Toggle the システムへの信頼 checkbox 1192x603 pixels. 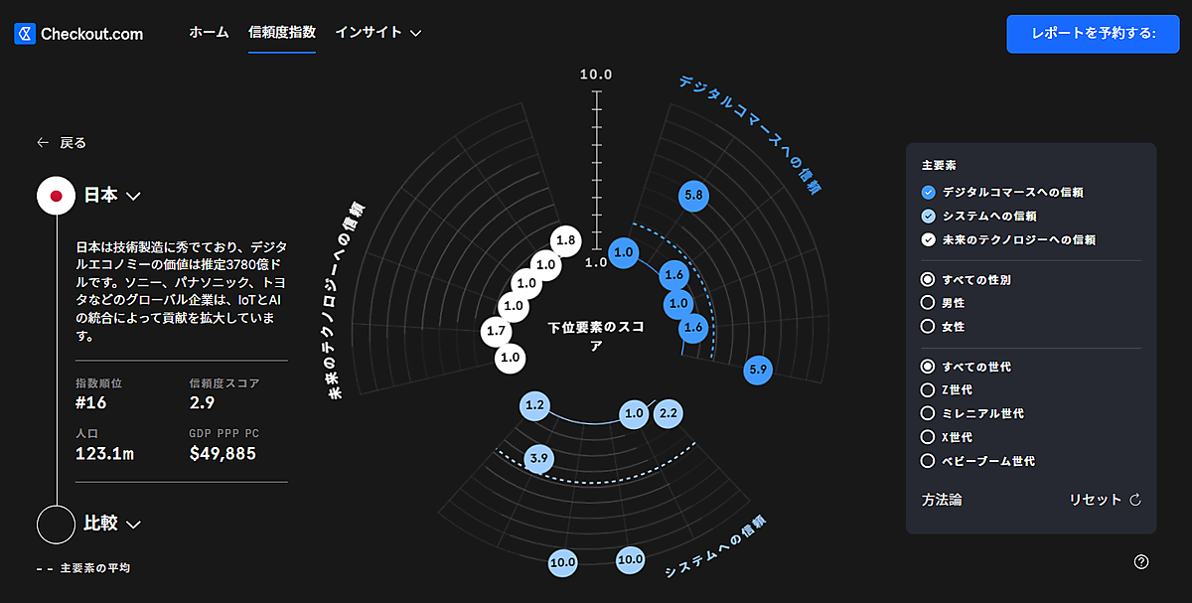pos(929,216)
